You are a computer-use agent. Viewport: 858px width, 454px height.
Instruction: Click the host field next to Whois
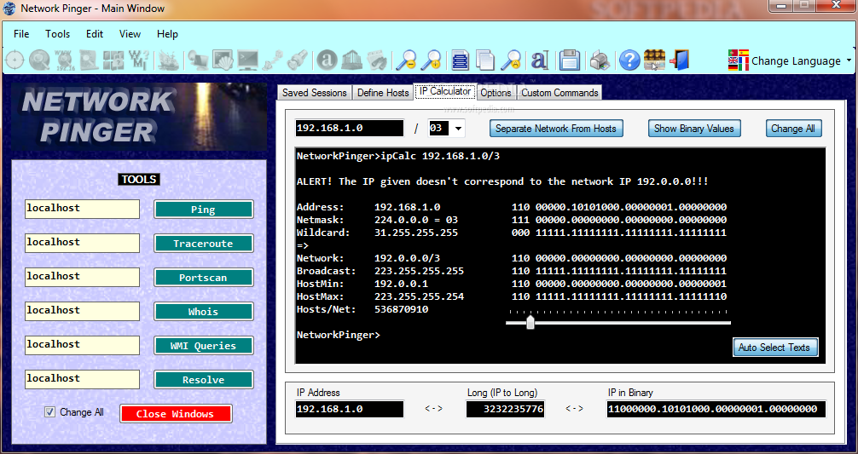pyautogui.click(x=82, y=311)
